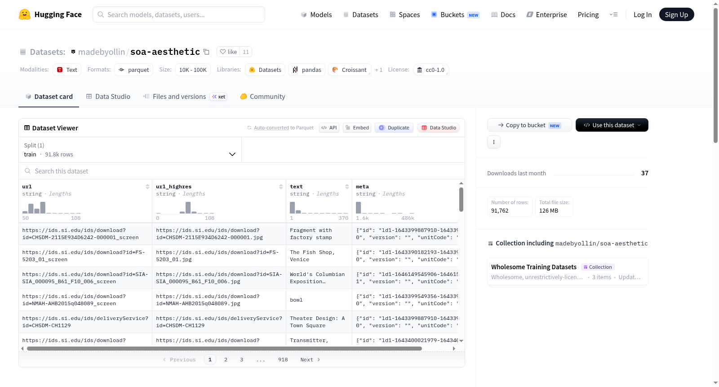719x387 pixels.
Task: Open Buckets from the top navigation
Action: click(x=455, y=14)
